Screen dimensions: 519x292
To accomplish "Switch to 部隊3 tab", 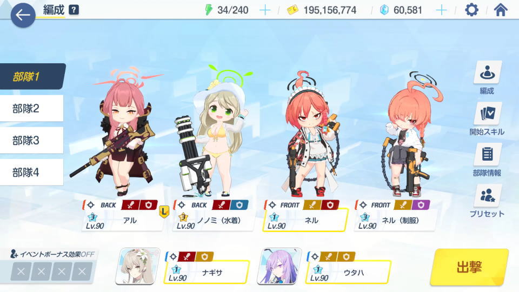I will [31, 141].
